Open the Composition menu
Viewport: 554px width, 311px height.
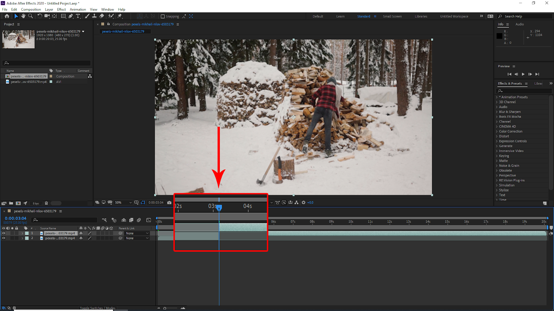[31, 9]
